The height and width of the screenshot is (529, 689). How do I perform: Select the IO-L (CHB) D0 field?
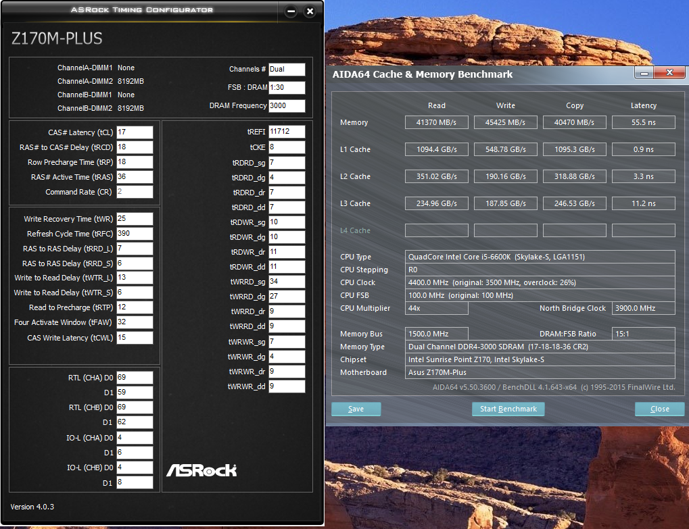[135, 468]
